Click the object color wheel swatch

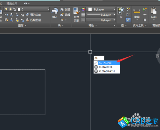pos(83,9)
